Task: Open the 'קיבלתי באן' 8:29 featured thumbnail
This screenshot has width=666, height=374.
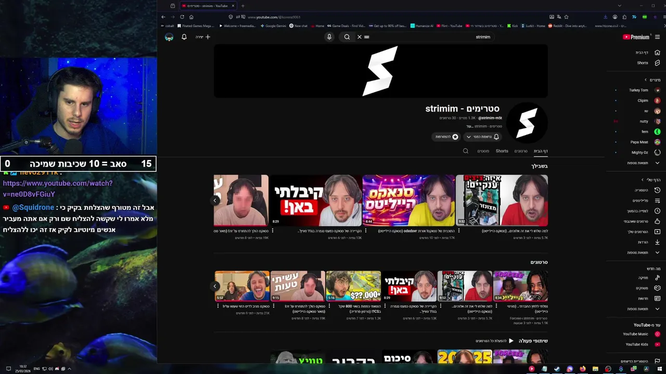Action: [315, 201]
